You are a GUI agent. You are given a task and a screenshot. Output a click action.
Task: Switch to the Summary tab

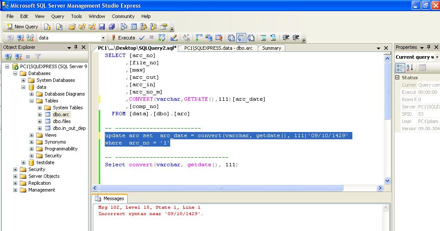click(272, 48)
